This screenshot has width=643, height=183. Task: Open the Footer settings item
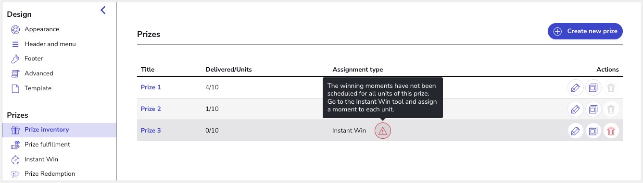point(27,59)
